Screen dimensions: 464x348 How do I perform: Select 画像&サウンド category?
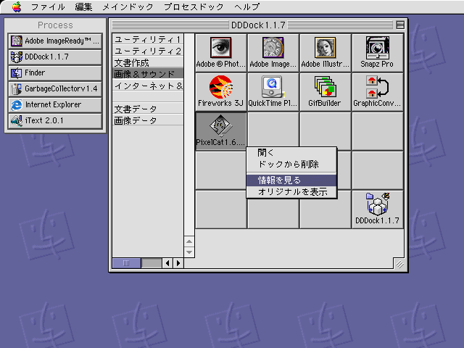148,74
